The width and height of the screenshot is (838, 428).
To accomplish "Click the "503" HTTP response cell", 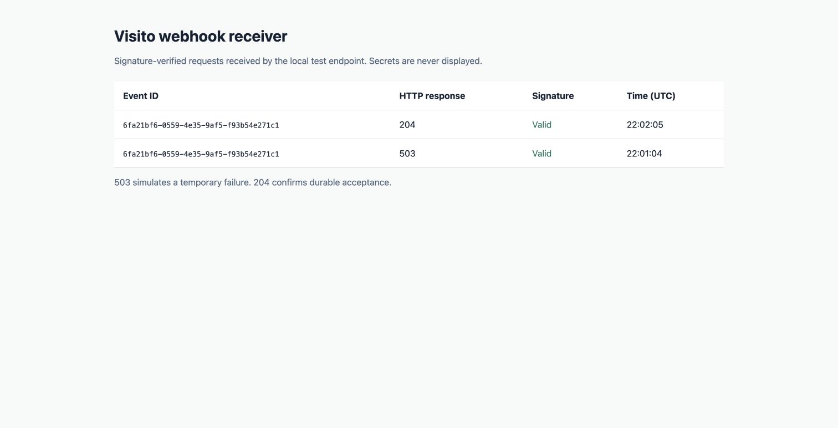I will pyautogui.click(x=407, y=154).
